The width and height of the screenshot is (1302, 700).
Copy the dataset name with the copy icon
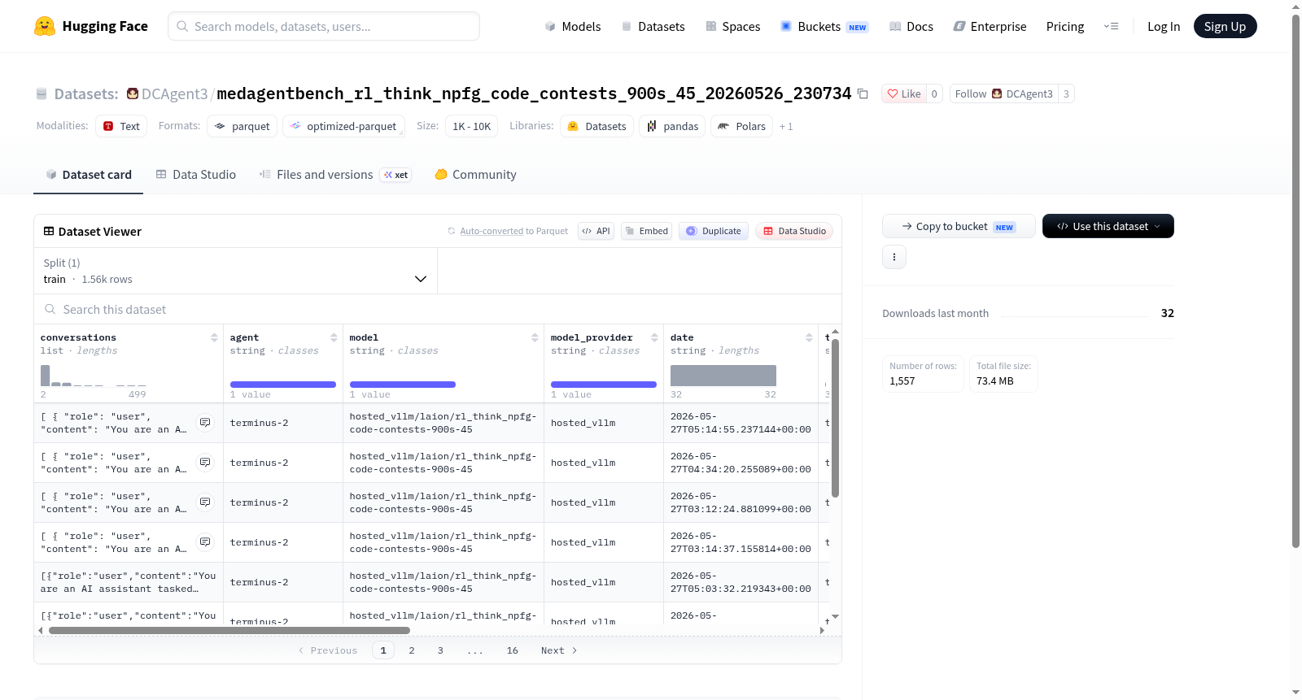863,94
